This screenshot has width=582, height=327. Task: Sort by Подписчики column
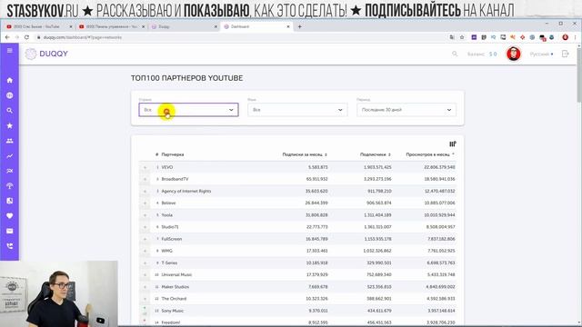tap(376, 154)
